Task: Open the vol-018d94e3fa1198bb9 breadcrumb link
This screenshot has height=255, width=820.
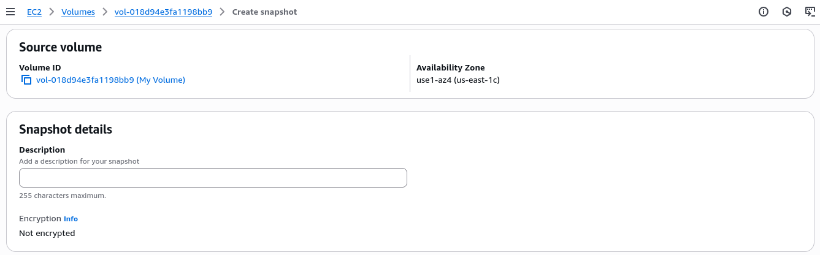Action: pyautogui.click(x=163, y=12)
